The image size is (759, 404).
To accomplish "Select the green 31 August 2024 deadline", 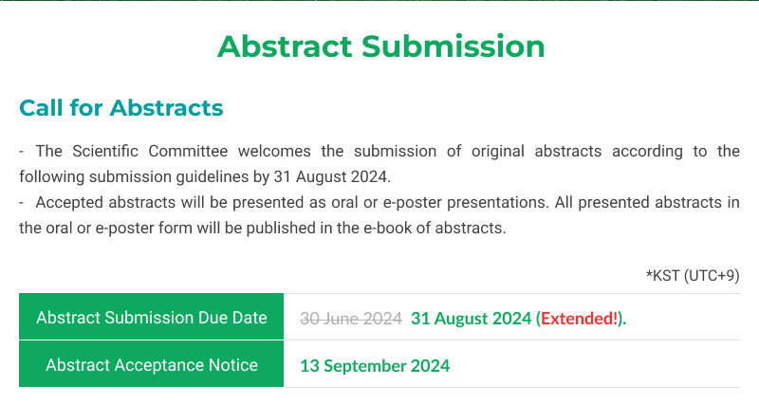I will point(471,319).
